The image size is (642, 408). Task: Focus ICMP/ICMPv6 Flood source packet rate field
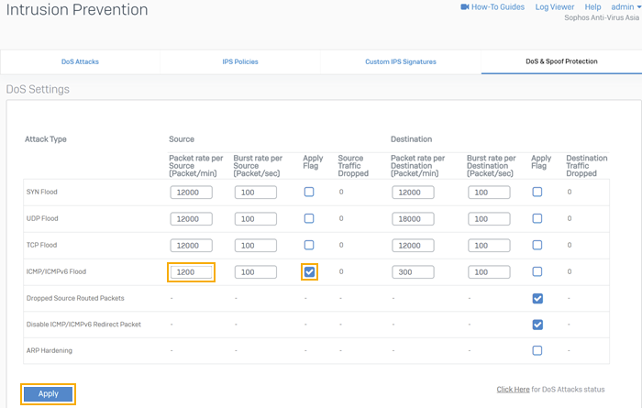(191, 272)
